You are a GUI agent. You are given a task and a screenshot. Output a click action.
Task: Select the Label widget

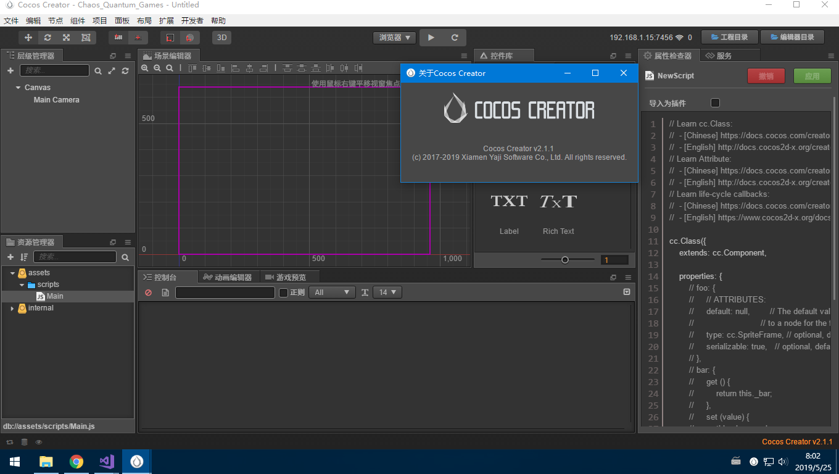pos(509,212)
